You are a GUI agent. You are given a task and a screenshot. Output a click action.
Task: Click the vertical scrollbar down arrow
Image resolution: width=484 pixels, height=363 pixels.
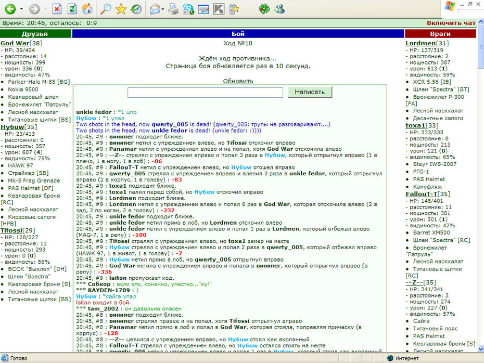pos(480,349)
